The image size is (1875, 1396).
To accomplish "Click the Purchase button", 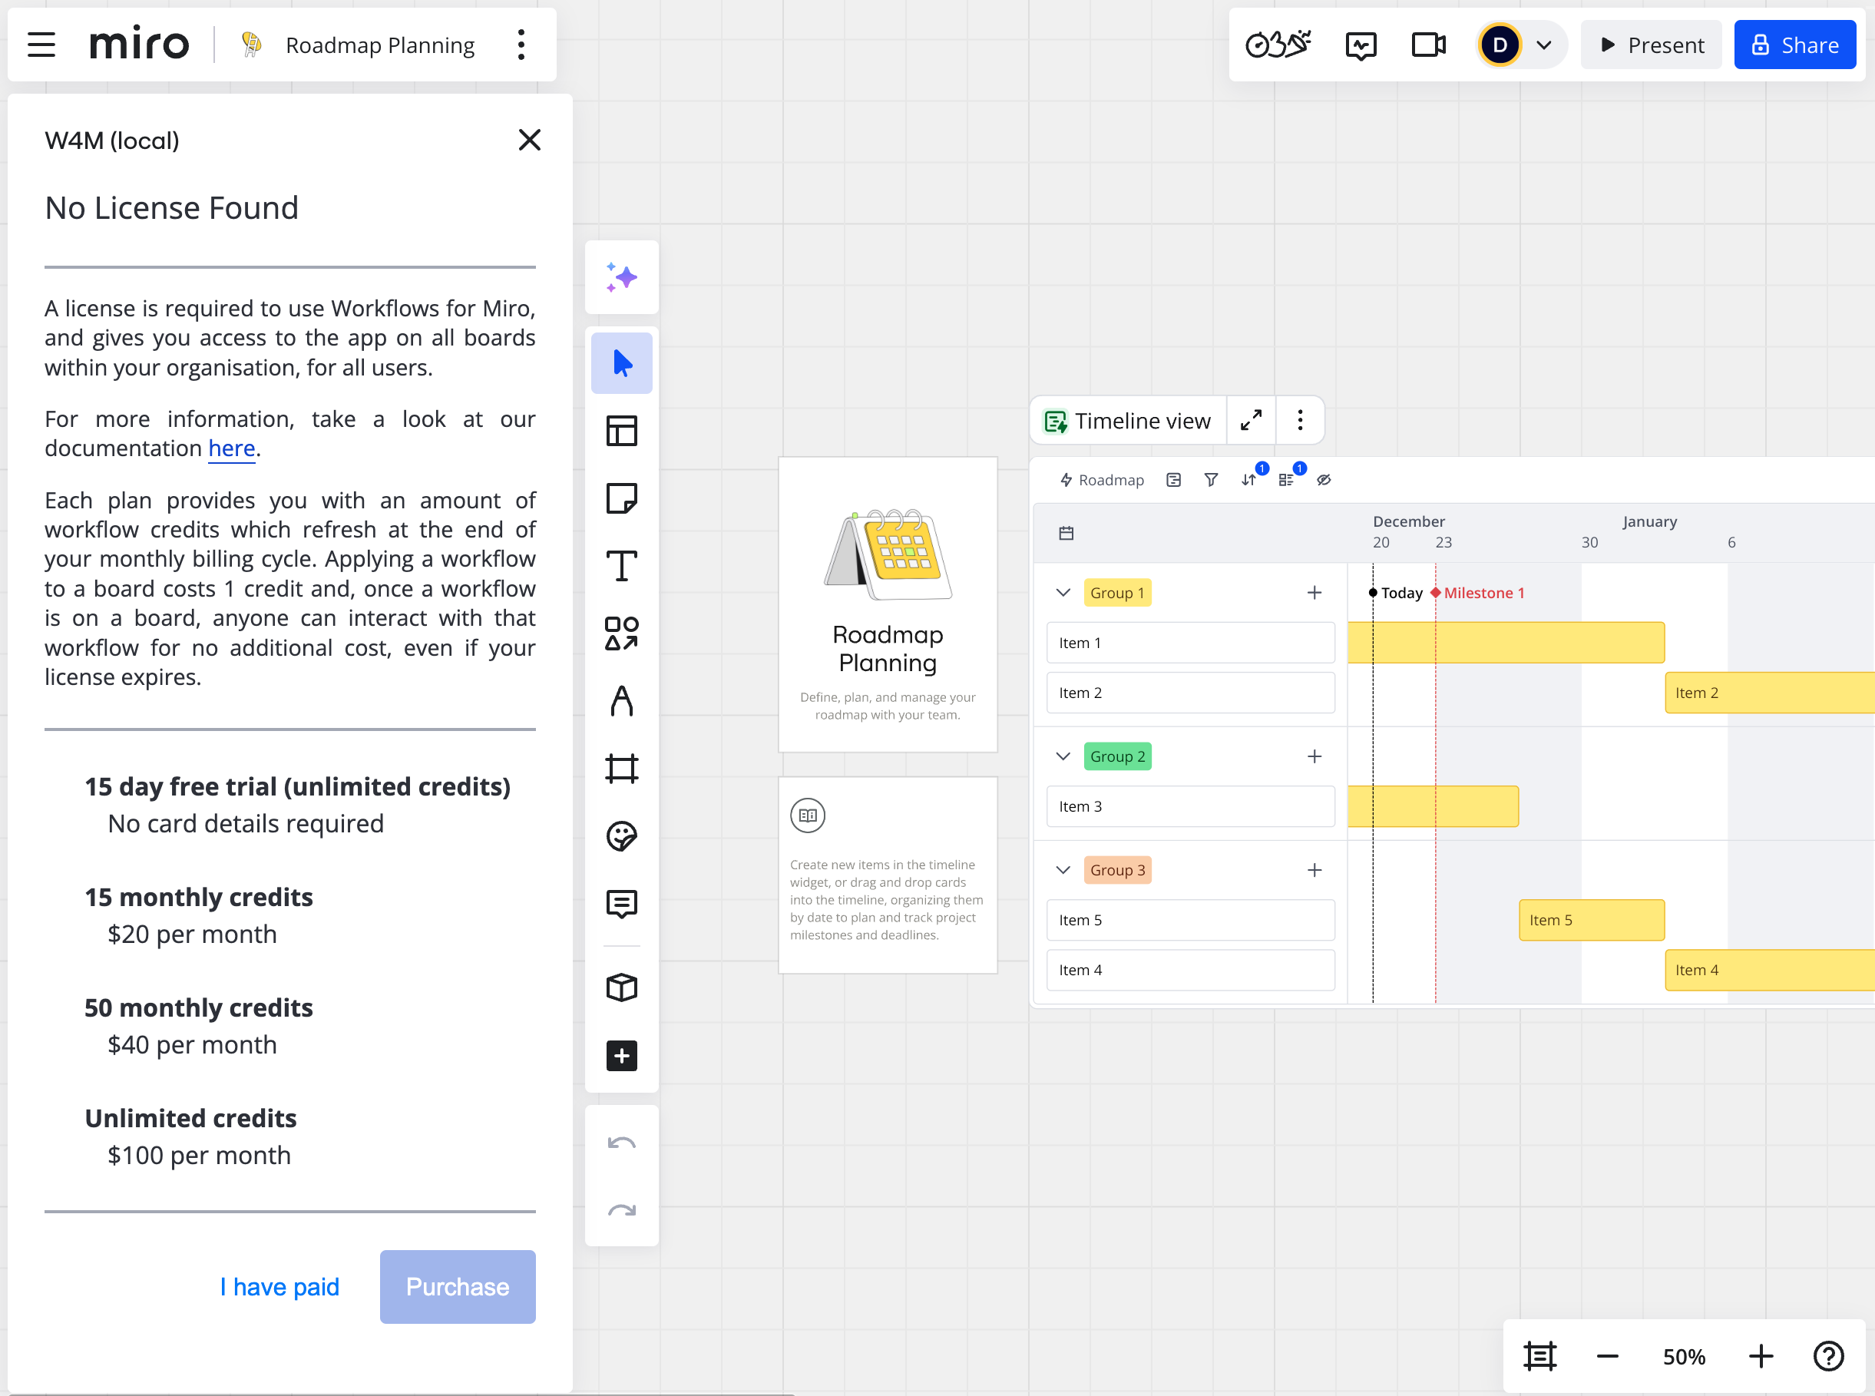I will point(457,1286).
